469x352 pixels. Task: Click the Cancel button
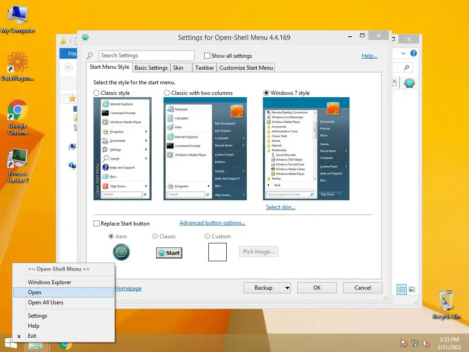363,288
